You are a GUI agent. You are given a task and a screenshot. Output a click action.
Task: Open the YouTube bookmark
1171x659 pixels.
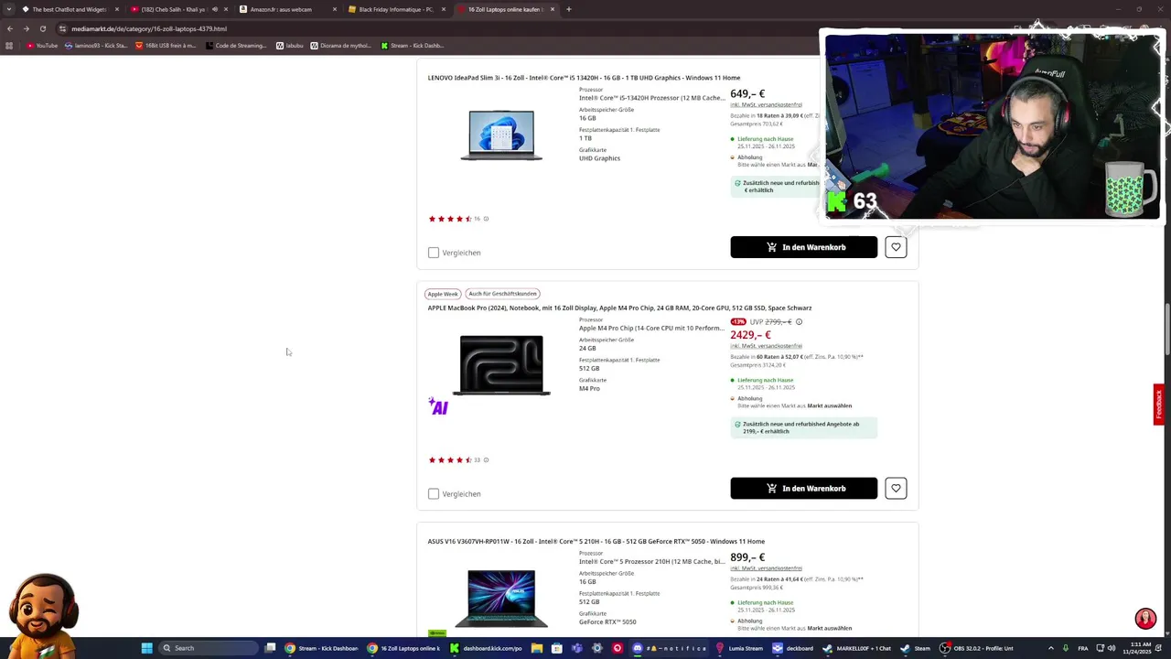[42, 46]
